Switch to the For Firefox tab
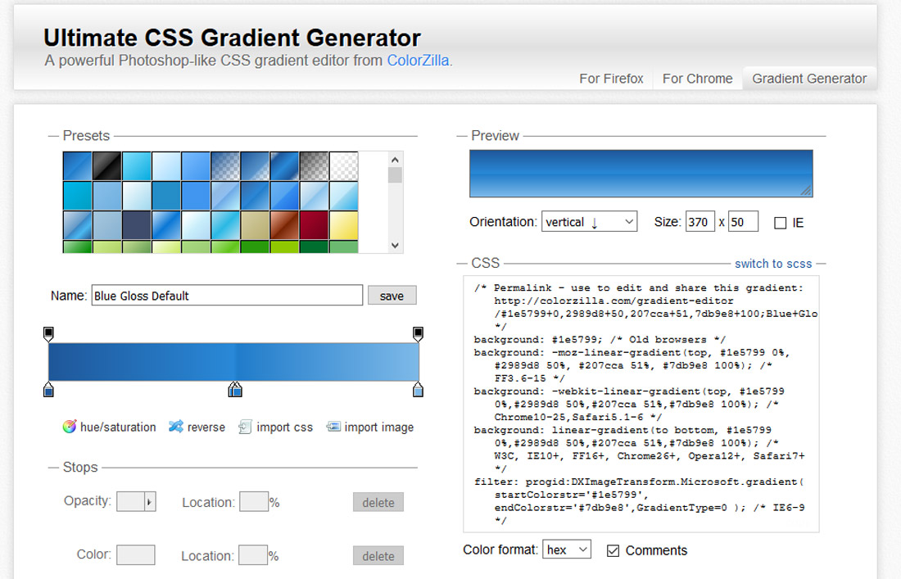The width and height of the screenshot is (901, 579). 611,79
